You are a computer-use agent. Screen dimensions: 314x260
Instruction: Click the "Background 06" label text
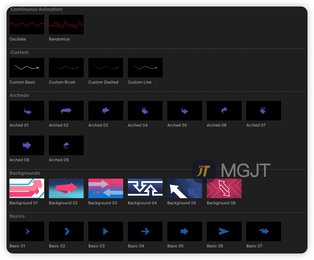click(x=221, y=203)
